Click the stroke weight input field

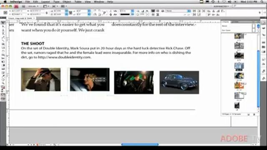click(x=125, y=11)
